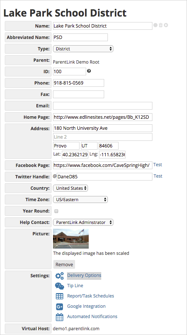Screen dimensions: 187x335
Task: Click the Tip Line chat bubbles icon
Action: click(x=60, y=286)
